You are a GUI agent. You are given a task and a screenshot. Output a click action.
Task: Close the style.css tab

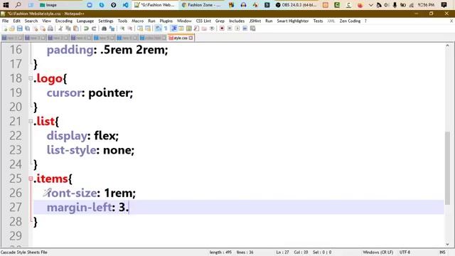[x=191, y=38]
